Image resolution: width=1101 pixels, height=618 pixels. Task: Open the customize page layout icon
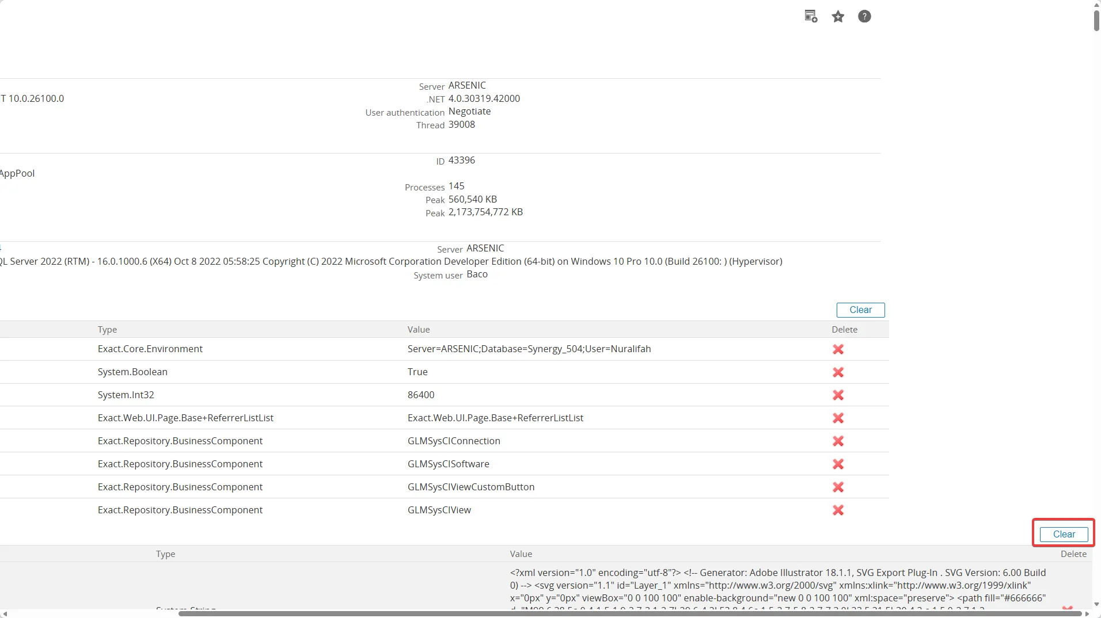coord(811,16)
